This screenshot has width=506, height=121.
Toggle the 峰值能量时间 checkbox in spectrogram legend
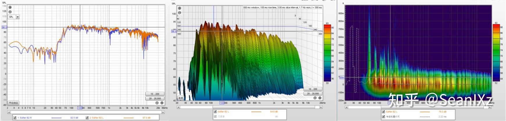384,116
